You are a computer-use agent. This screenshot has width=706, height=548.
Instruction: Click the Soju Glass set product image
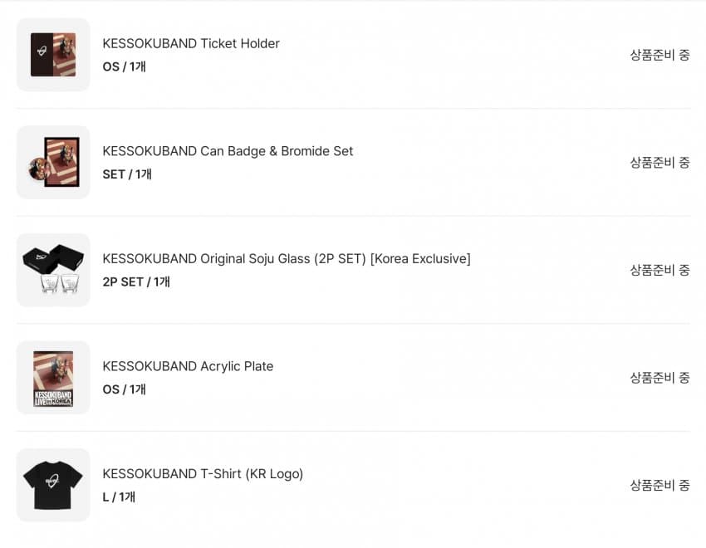point(53,270)
